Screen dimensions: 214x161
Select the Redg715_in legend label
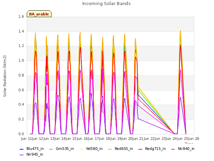pos(155,149)
